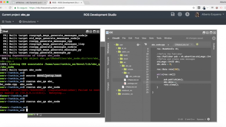Click the status bar gear icon
226x127 pixels.
click(208, 119)
